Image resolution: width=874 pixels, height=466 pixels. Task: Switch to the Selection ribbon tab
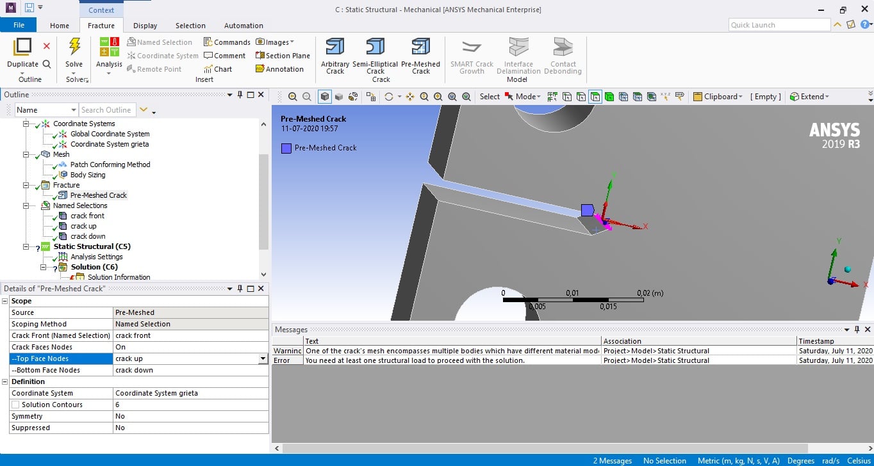pos(190,26)
